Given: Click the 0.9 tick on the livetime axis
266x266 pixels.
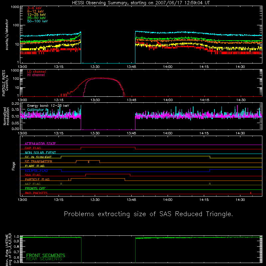Looking at the screenshot, I should coord(16,241).
